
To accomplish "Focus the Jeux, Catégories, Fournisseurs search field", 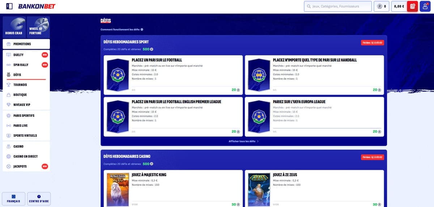I will [338, 6].
